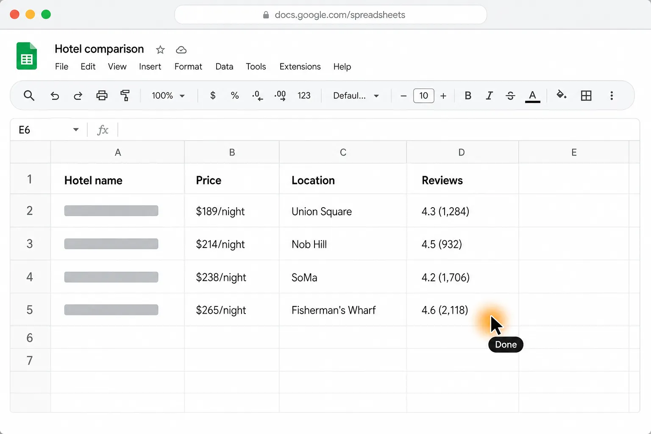Viewport: 651px width, 434px height.
Task: Toggle strikethrough formatting
Action: [x=510, y=96]
